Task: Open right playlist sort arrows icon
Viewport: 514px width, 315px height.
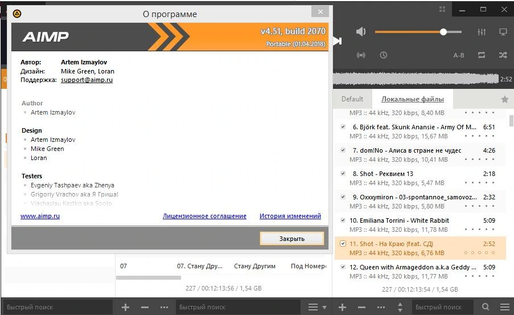Action: [x=400, y=307]
